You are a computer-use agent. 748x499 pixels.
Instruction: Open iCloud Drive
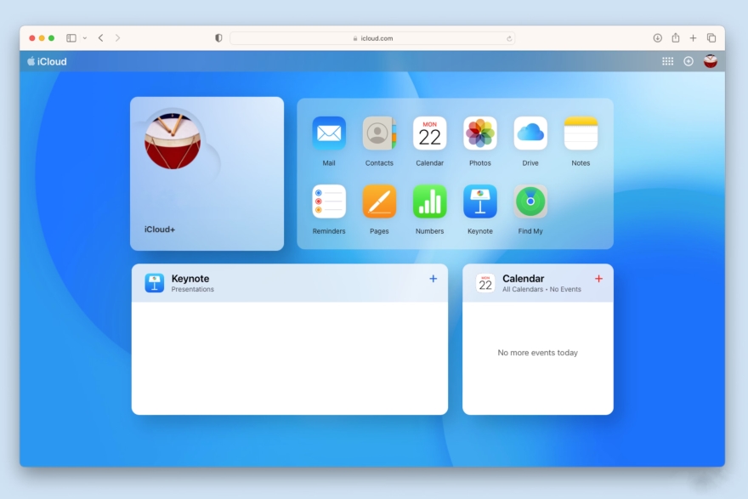pos(530,133)
